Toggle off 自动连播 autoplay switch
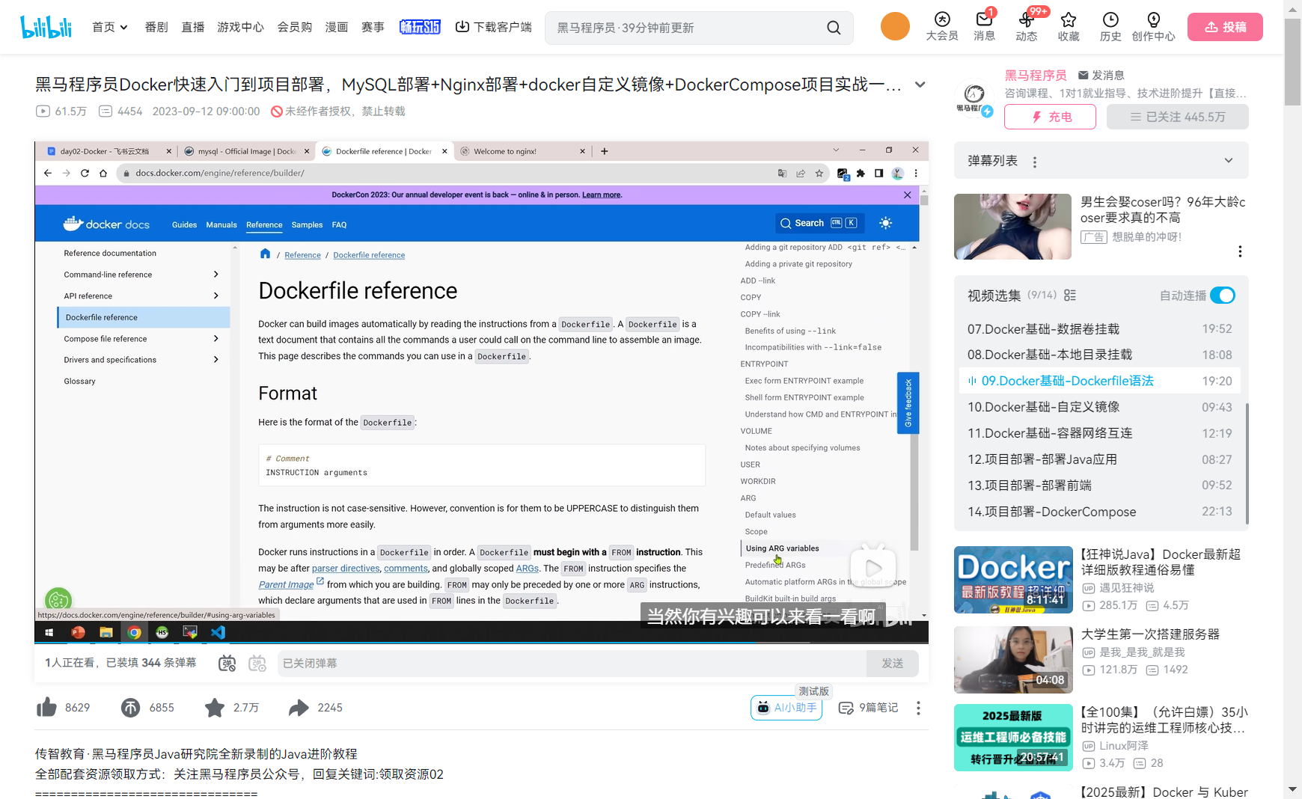This screenshot has height=799, width=1302. [x=1222, y=296]
